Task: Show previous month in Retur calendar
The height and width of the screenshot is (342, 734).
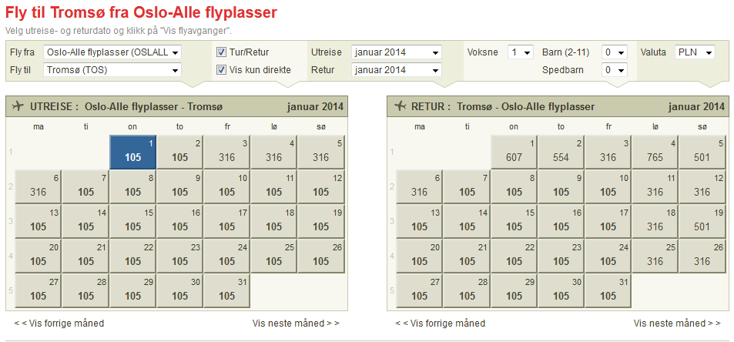Action: [440, 324]
